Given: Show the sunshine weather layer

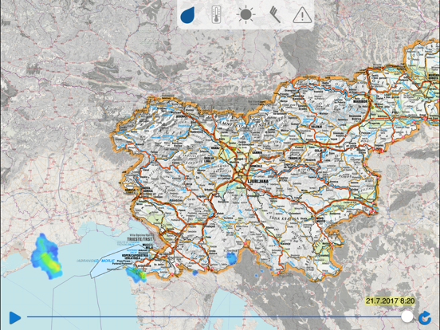Looking at the screenshot, I should pyautogui.click(x=246, y=14).
